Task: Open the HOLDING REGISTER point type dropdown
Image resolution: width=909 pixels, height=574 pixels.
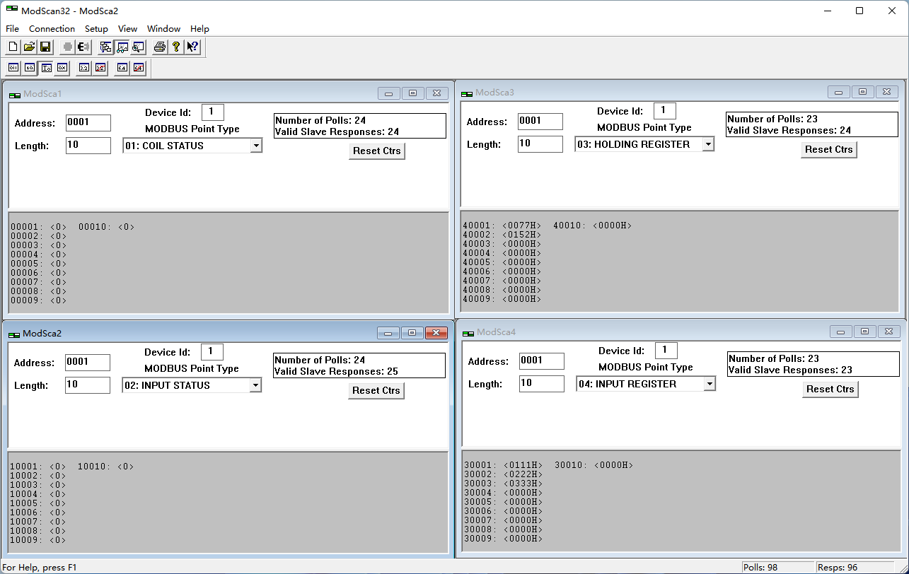Action: pyautogui.click(x=708, y=144)
